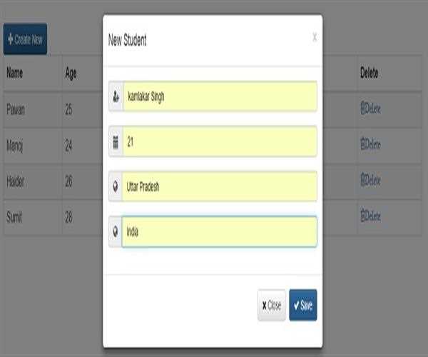428x357 pixels.
Task: Click the calendar icon beside age field
Action: click(x=116, y=142)
